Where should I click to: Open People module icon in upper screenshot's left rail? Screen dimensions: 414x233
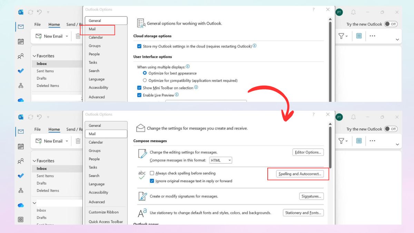tap(21, 56)
